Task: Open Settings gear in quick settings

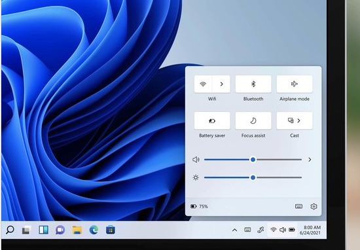Action: click(x=314, y=206)
